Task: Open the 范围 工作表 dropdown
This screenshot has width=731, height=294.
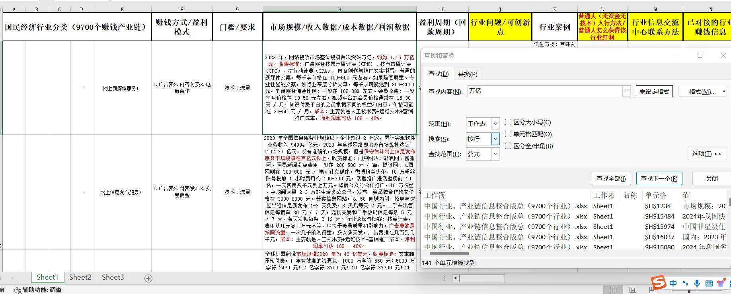Action: tap(495, 124)
